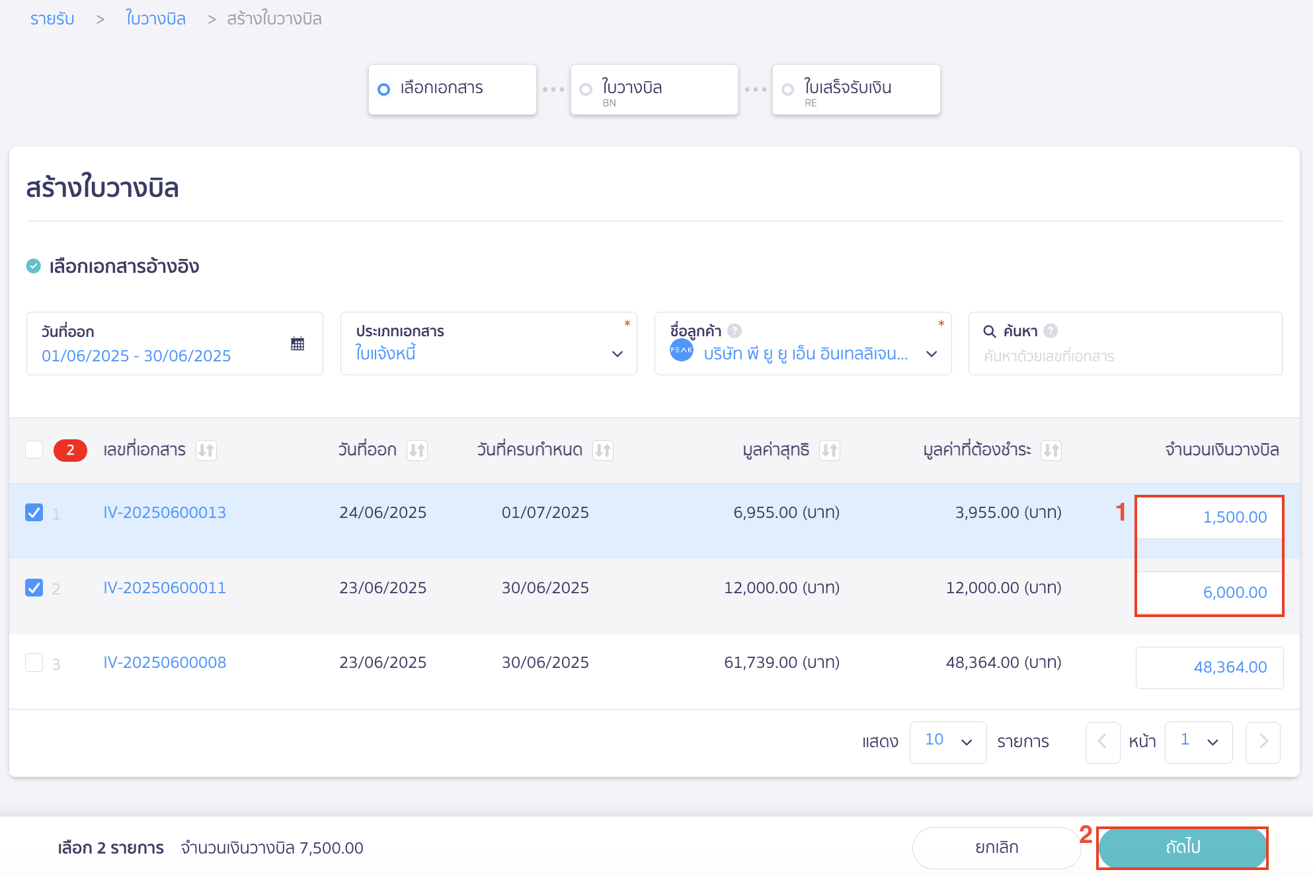The width and height of the screenshot is (1313, 876).
Task: Click the ถัดไป next button
Action: [x=1182, y=848]
